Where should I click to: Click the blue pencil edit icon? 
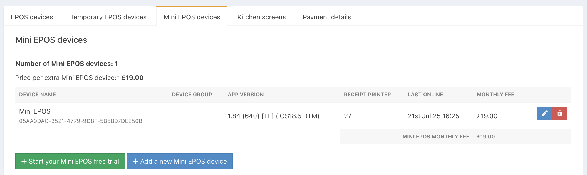coord(544,113)
